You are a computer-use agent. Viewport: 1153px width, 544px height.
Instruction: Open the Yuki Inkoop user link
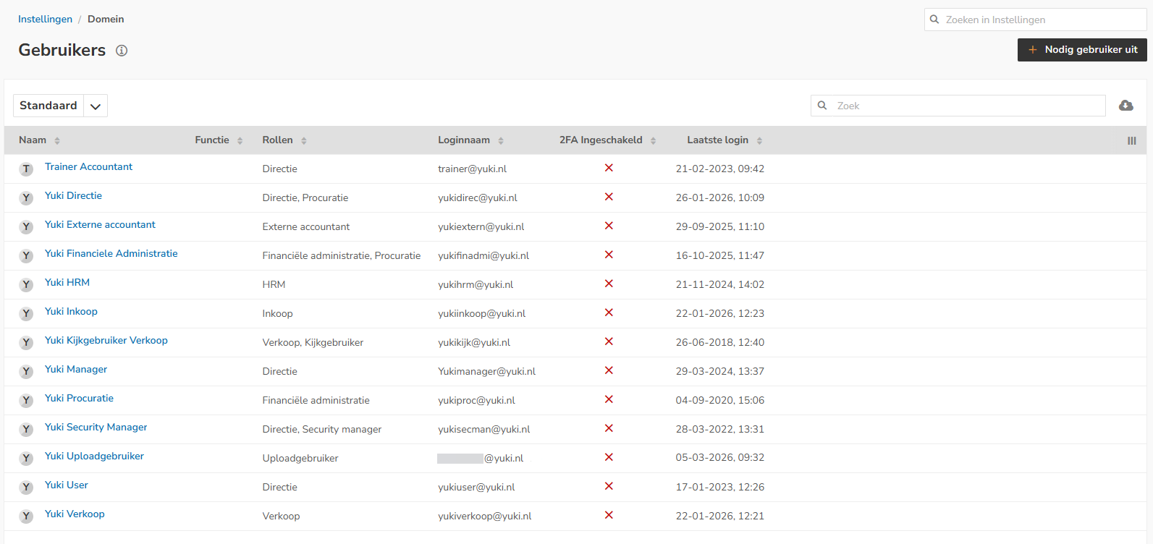pos(71,312)
